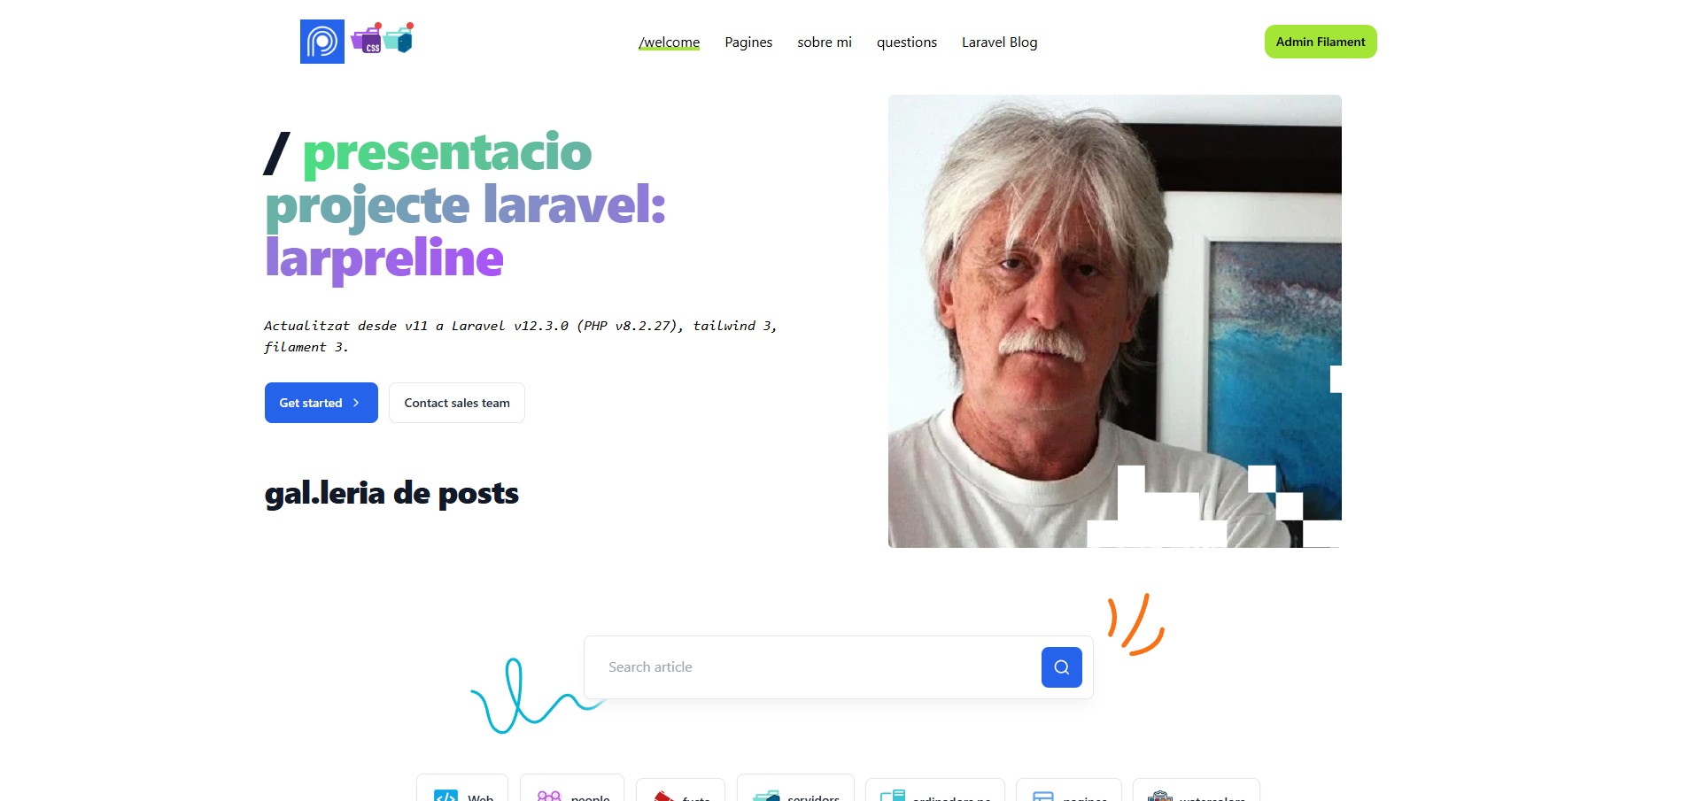Visit the Laravel Blog link

tap(999, 42)
